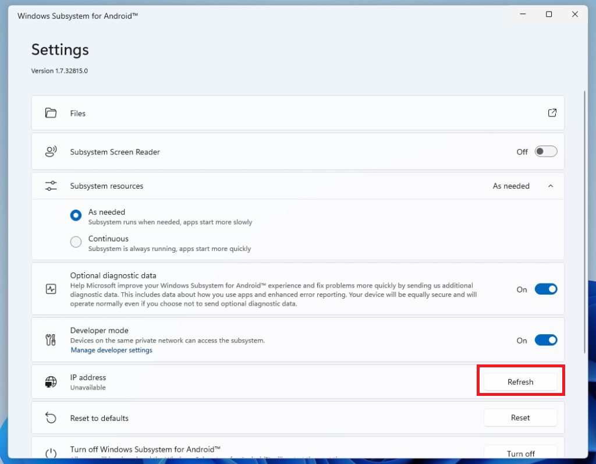Open the Manage developer settings link
Viewport: 596px width, 464px height.
pyautogui.click(x=111, y=350)
